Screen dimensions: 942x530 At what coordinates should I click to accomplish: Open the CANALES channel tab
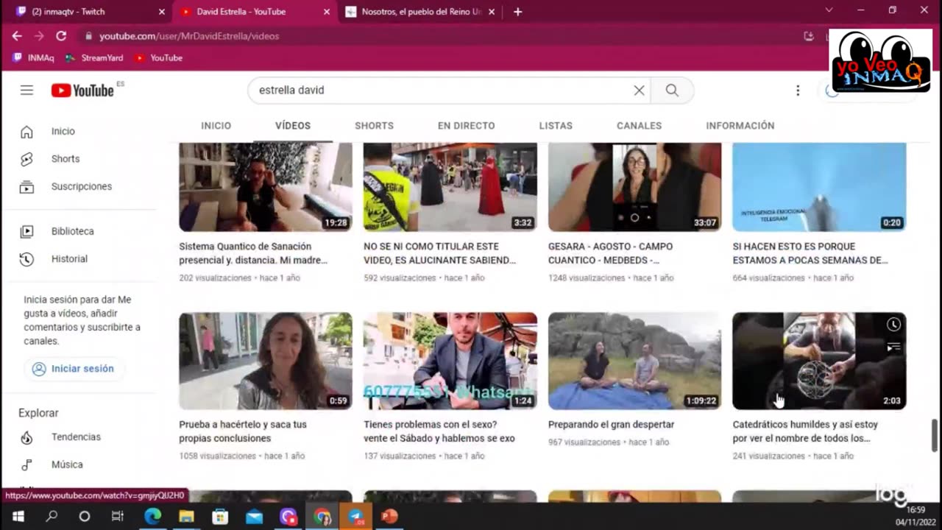click(639, 126)
